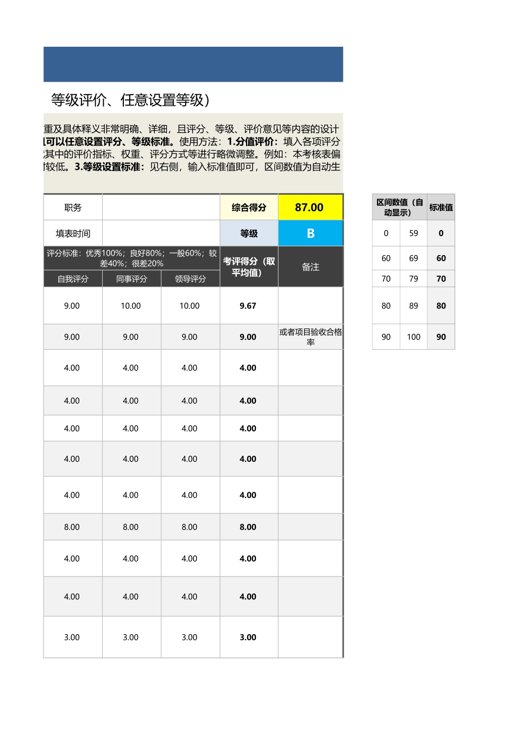Click the 区间数值（自动显示）header
This screenshot has height=731, width=516.
coord(400,207)
